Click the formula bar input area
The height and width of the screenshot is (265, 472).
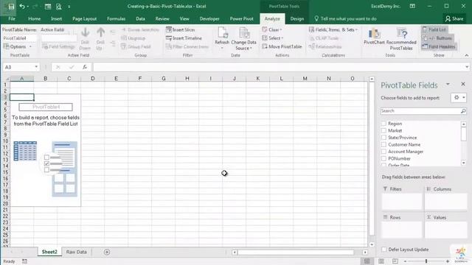coord(279,67)
